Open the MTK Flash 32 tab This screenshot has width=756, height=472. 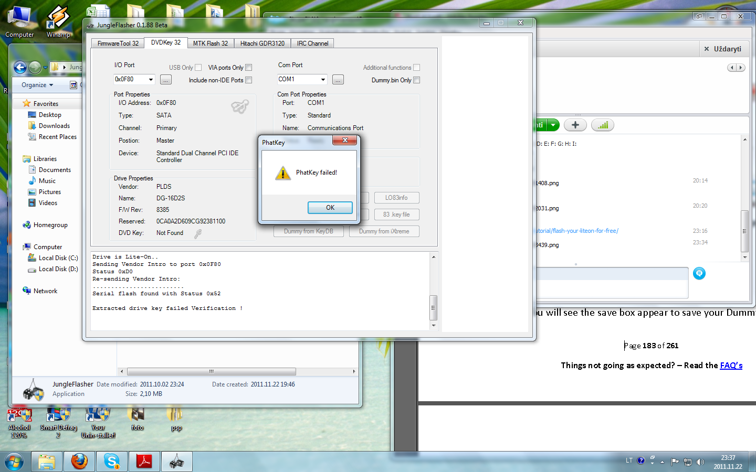[211, 44]
